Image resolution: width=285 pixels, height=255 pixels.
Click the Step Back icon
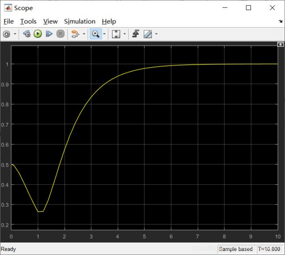coord(27,34)
